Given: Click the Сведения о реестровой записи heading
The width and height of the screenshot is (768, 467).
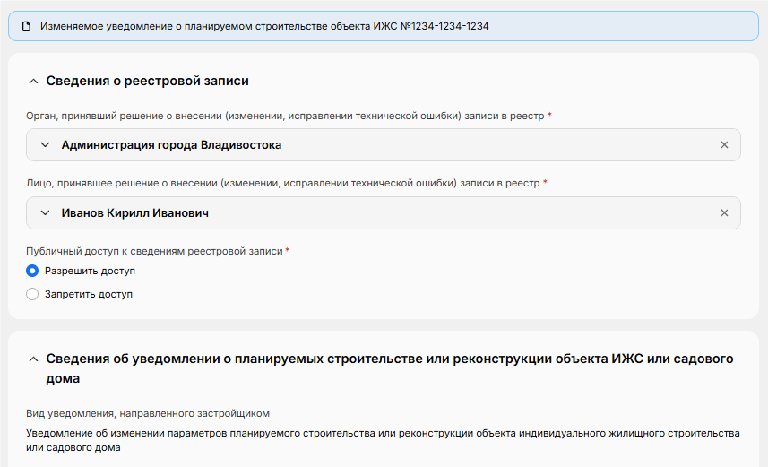Looking at the screenshot, I should coord(148,81).
